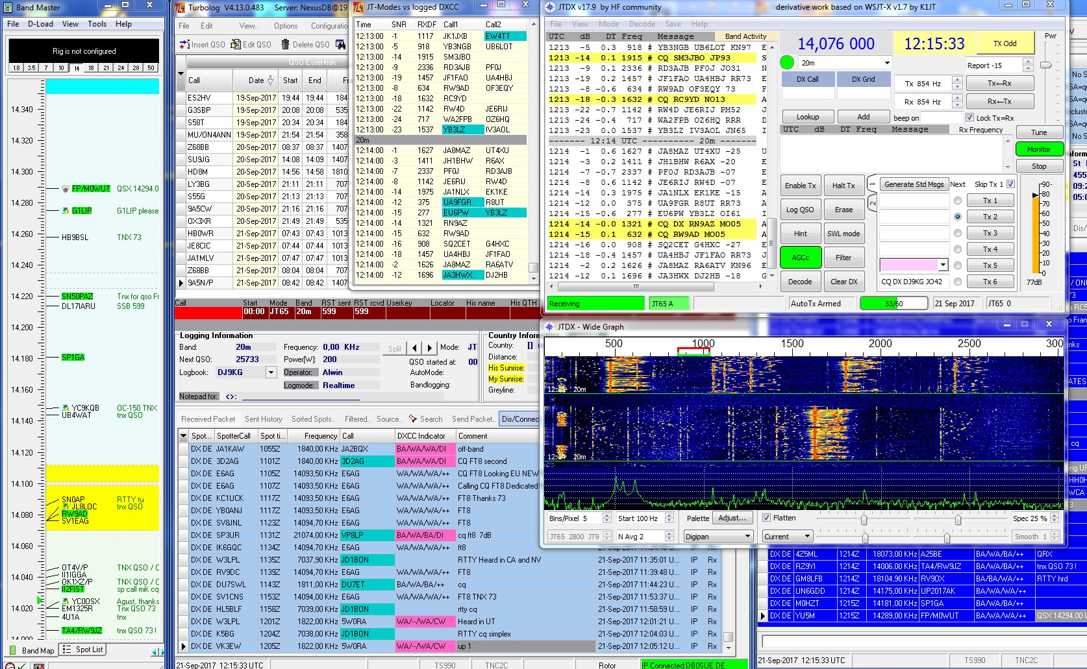Click tab 2 marker in JTDX message panel

pyautogui.click(x=872, y=203)
